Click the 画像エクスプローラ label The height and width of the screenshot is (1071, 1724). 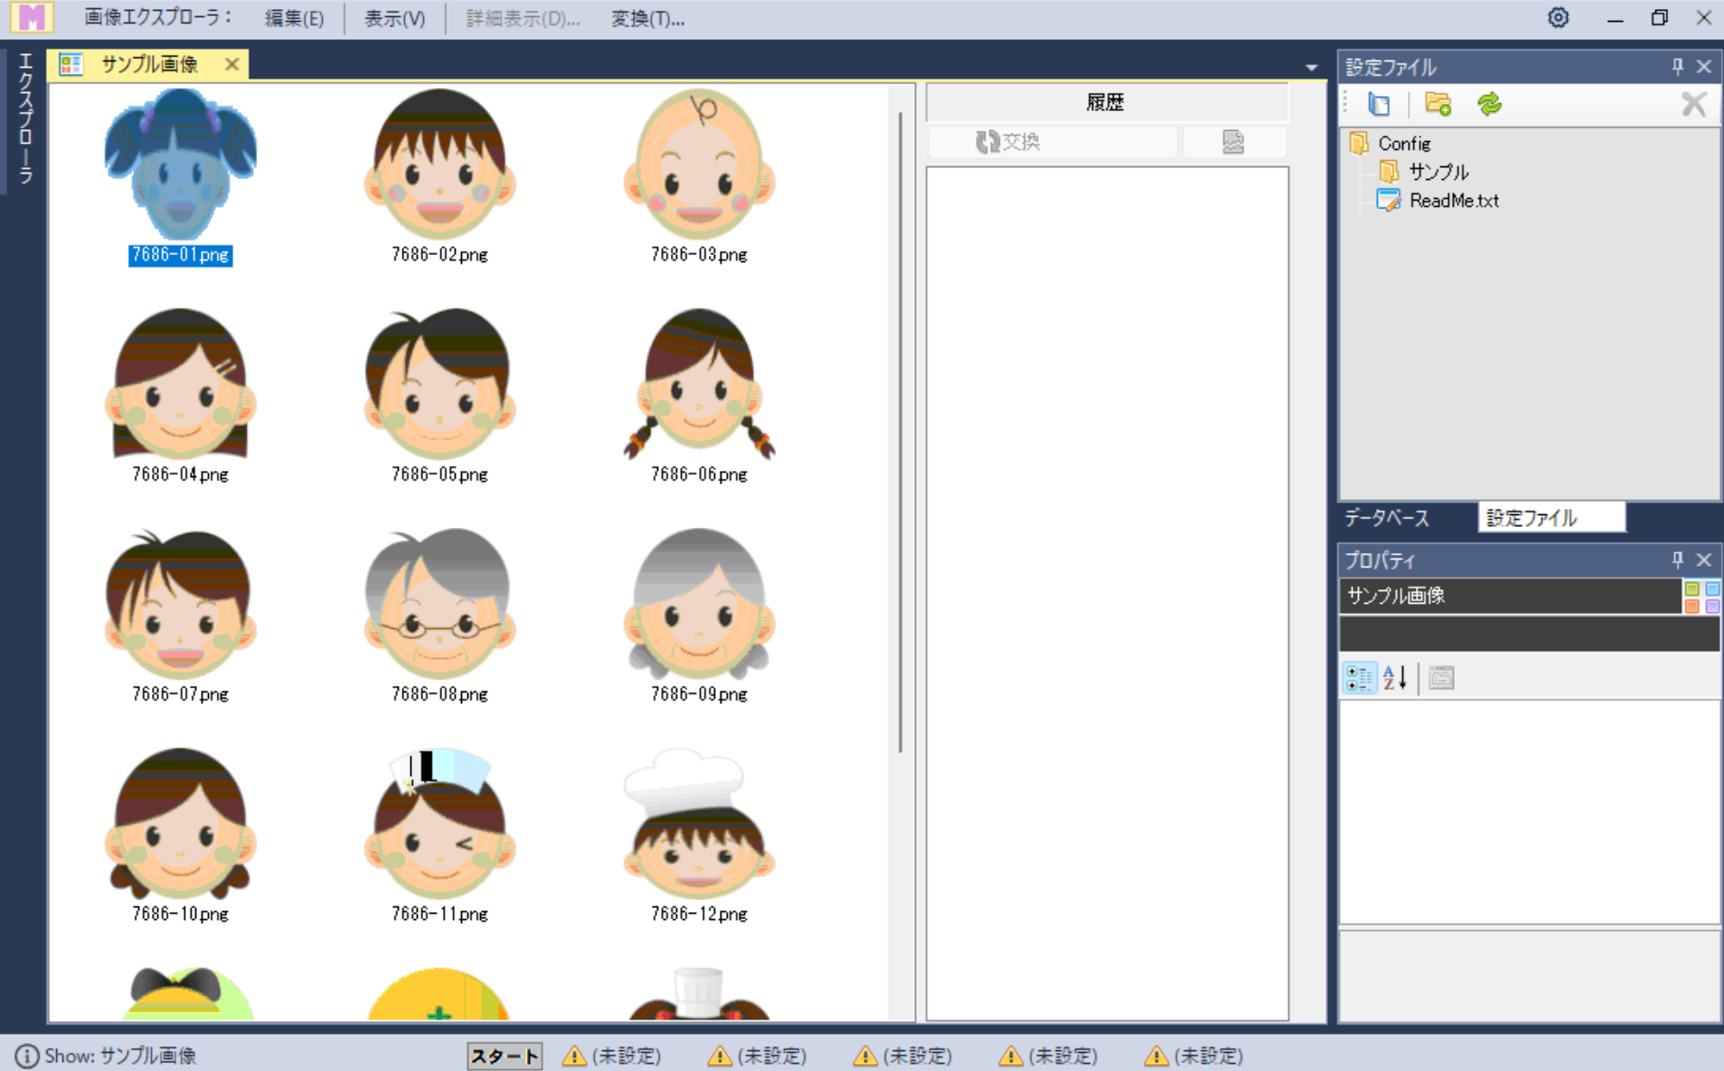(158, 17)
